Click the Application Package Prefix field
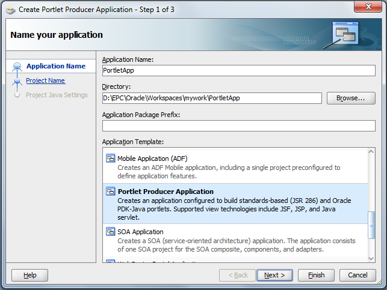Screen dimensions: 387x290 pyautogui.click(x=239, y=126)
